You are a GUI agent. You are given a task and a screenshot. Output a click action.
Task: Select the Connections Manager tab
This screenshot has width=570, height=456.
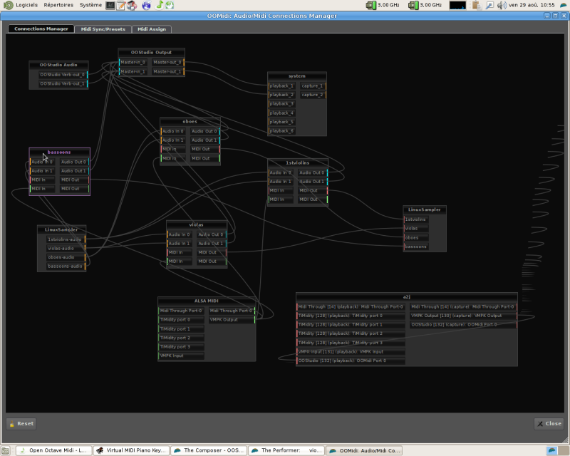41,29
